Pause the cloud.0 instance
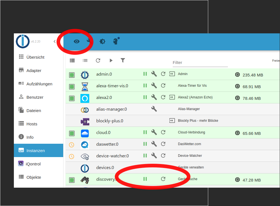The image size is (280, 206). 145,132
